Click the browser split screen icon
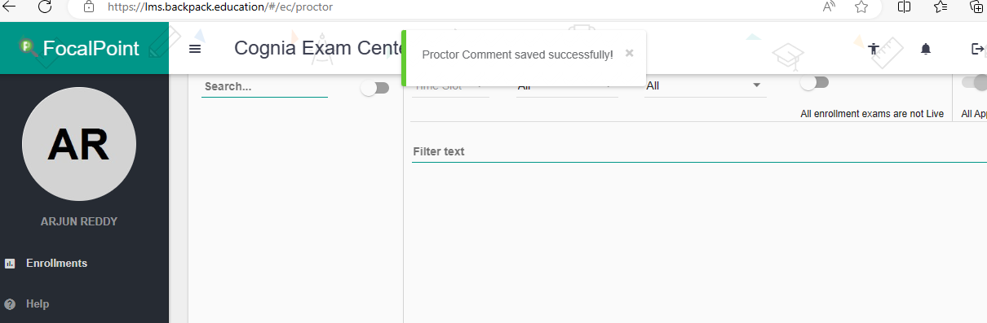Screen dimensions: 987x323 pyautogui.click(x=904, y=7)
